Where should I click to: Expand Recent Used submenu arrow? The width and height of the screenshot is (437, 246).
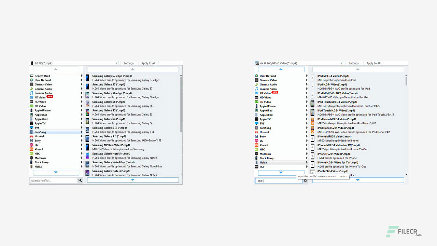(x=82, y=76)
